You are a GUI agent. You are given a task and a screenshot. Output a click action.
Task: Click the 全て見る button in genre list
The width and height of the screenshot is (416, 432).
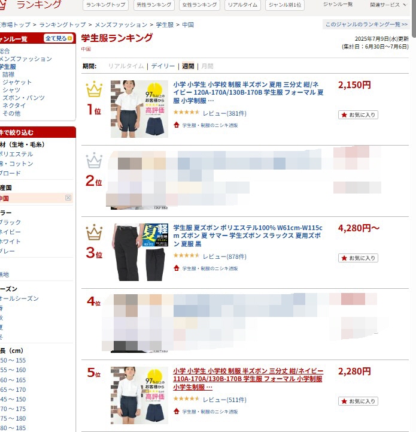click(59, 38)
